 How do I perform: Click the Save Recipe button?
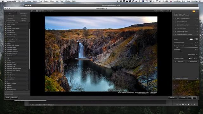[x=193, y=61]
